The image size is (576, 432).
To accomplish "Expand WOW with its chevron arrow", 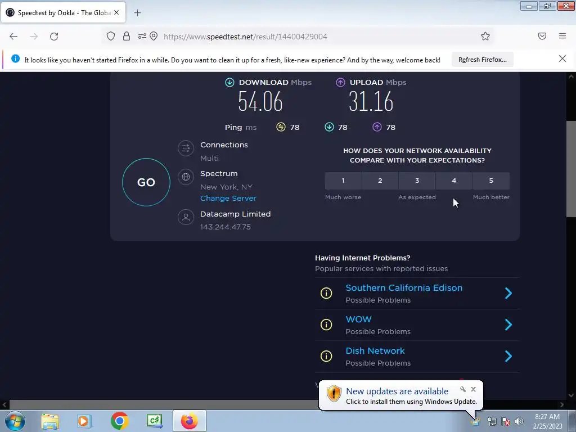I will click(508, 325).
